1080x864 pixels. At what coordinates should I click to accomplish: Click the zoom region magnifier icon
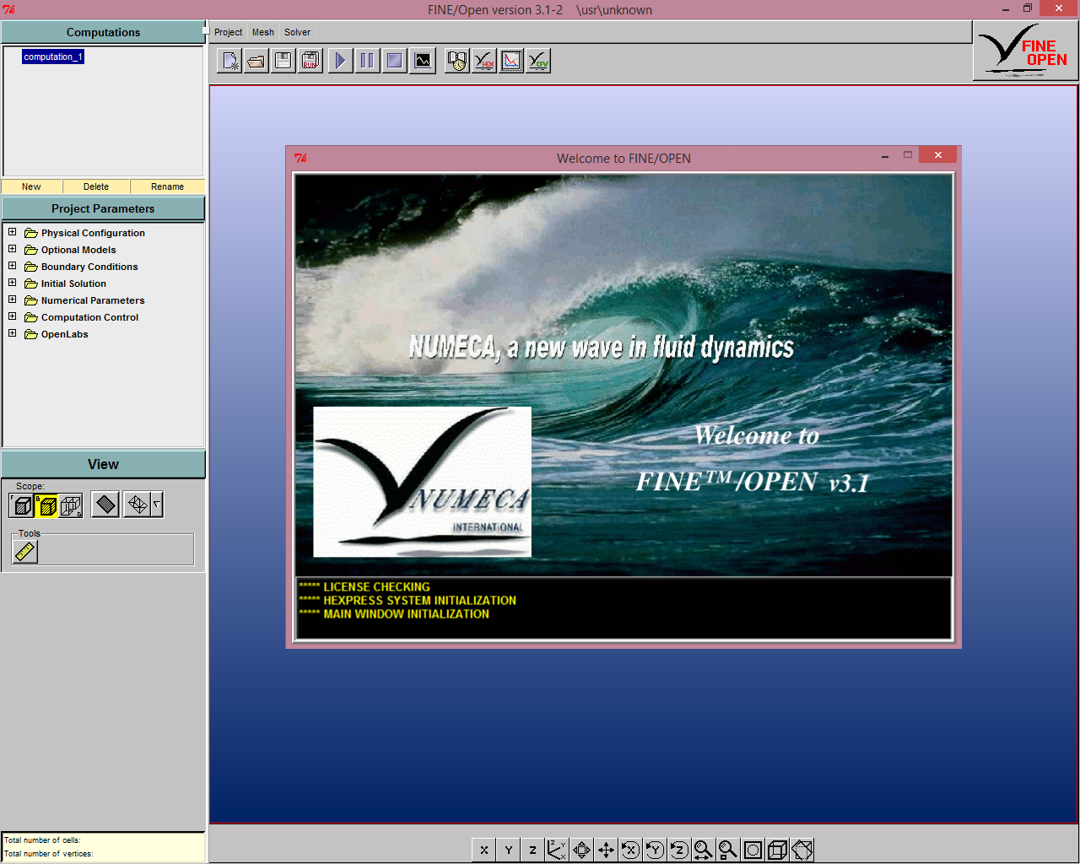pos(728,850)
